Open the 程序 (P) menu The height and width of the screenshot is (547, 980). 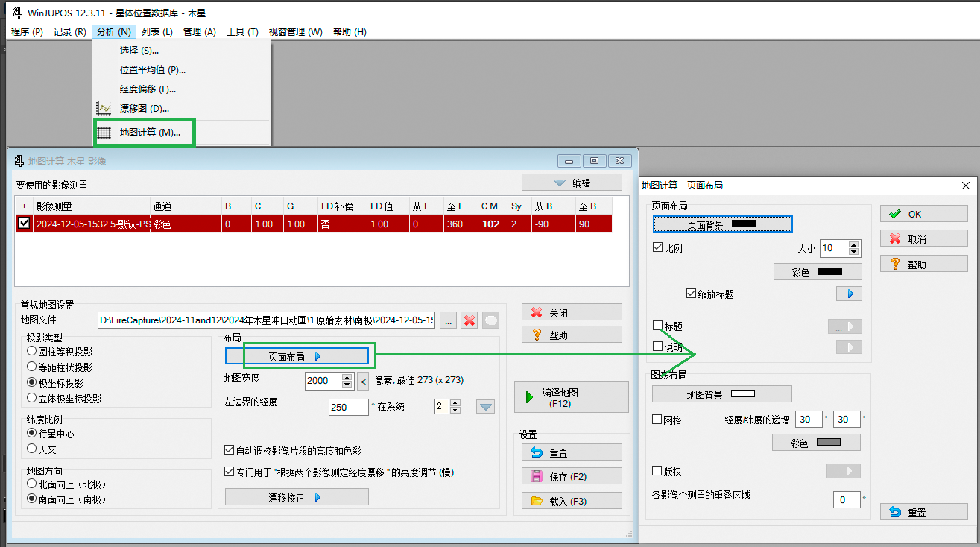pos(28,32)
